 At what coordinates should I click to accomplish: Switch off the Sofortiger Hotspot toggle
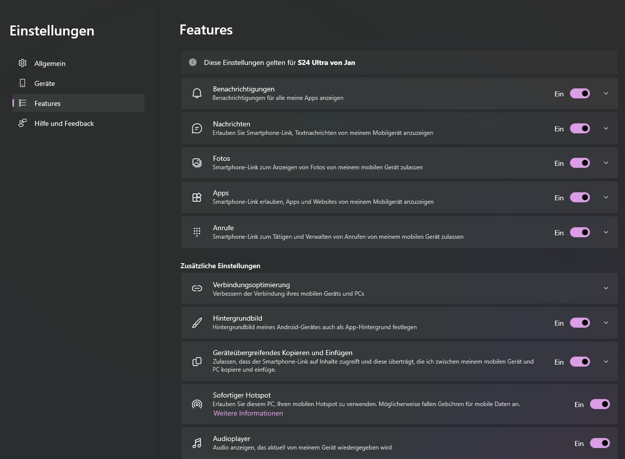tap(599, 404)
